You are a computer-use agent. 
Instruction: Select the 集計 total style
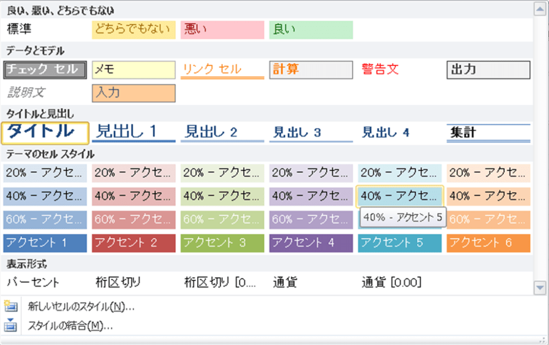click(488, 133)
